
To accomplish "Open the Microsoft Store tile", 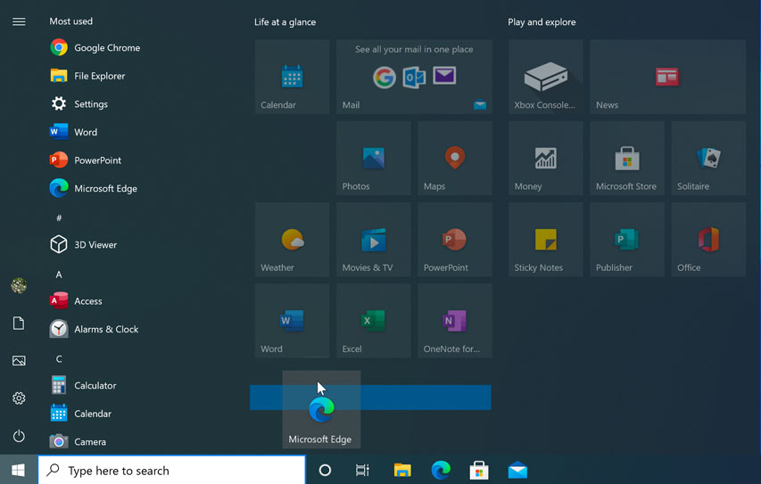I will coord(626,159).
